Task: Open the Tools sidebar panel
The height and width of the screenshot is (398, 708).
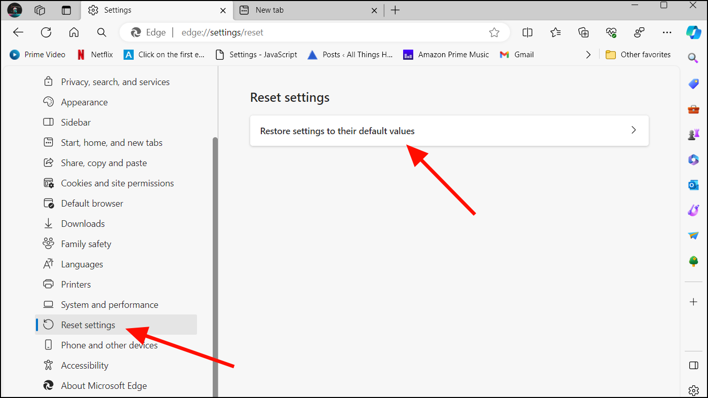Action: (x=693, y=109)
